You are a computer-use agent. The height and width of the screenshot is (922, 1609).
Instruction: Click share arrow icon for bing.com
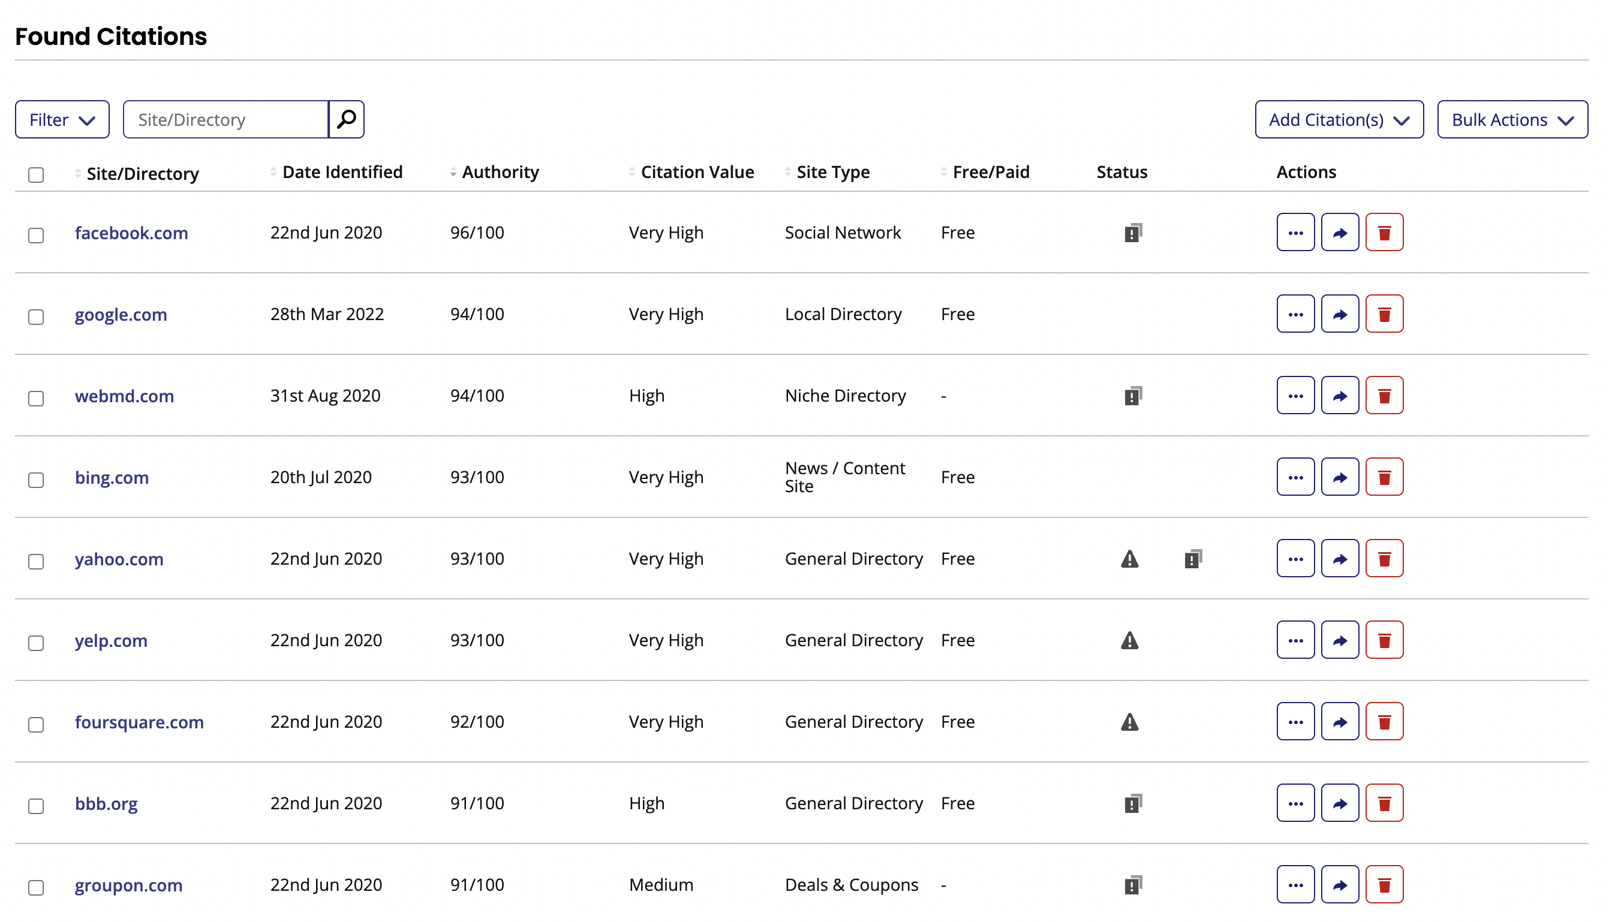pyautogui.click(x=1340, y=477)
